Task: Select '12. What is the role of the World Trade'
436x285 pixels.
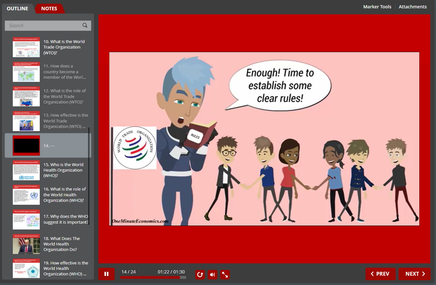Action: pos(65,96)
